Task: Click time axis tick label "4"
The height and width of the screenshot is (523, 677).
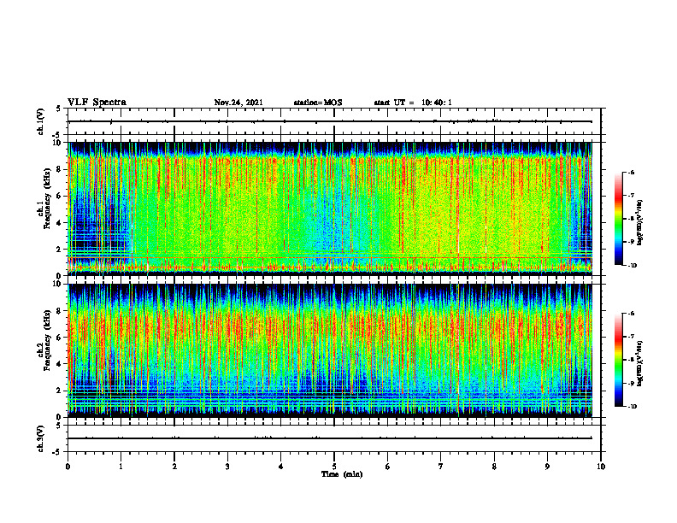Action: click(x=281, y=467)
